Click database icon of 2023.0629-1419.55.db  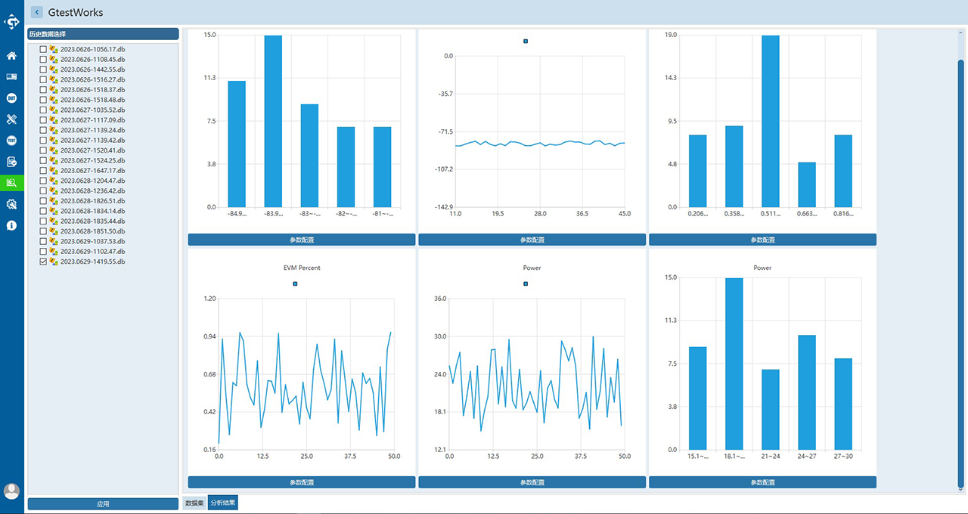click(54, 262)
